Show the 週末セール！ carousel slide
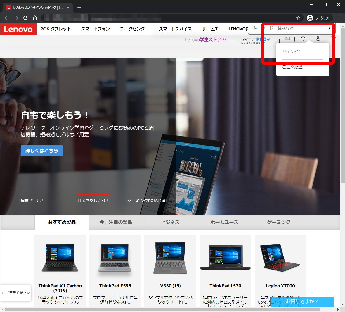345x312 pixels. point(32,201)
